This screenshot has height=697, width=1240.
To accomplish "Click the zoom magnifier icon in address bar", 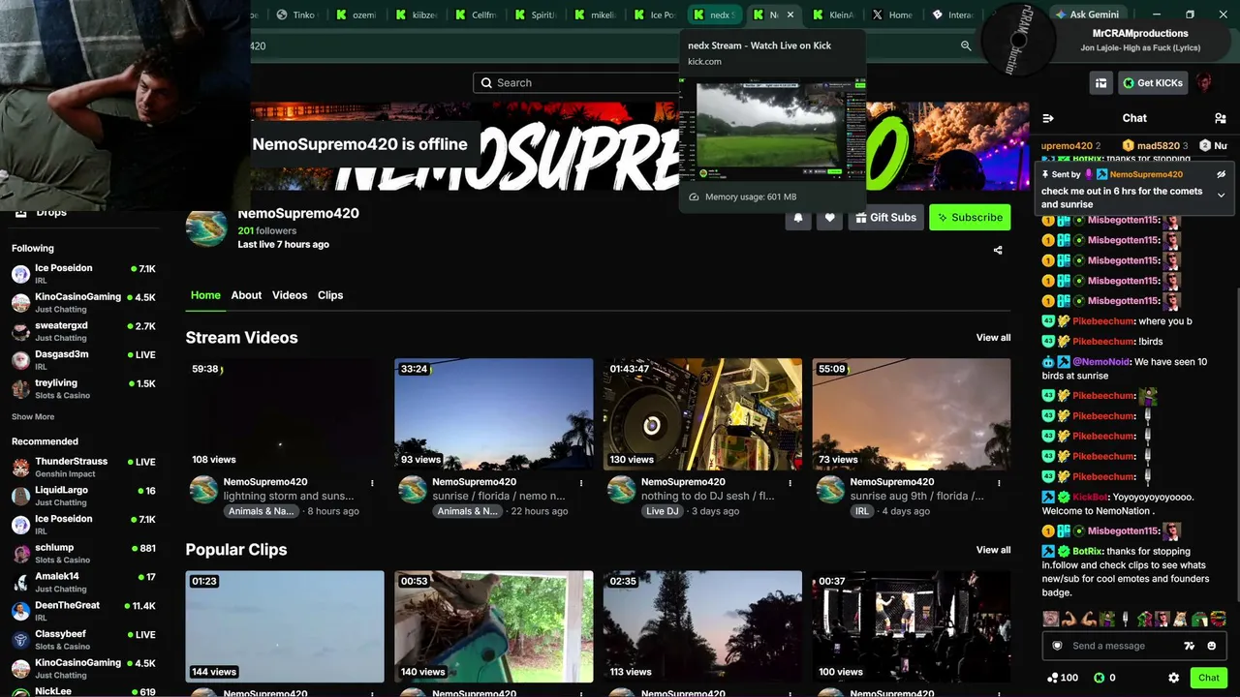I will pos(966,45).
